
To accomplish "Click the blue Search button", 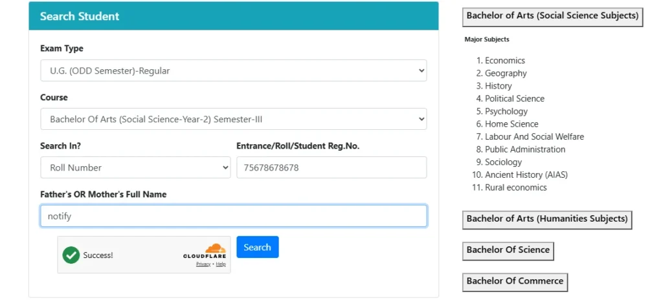I will (258, 247).
